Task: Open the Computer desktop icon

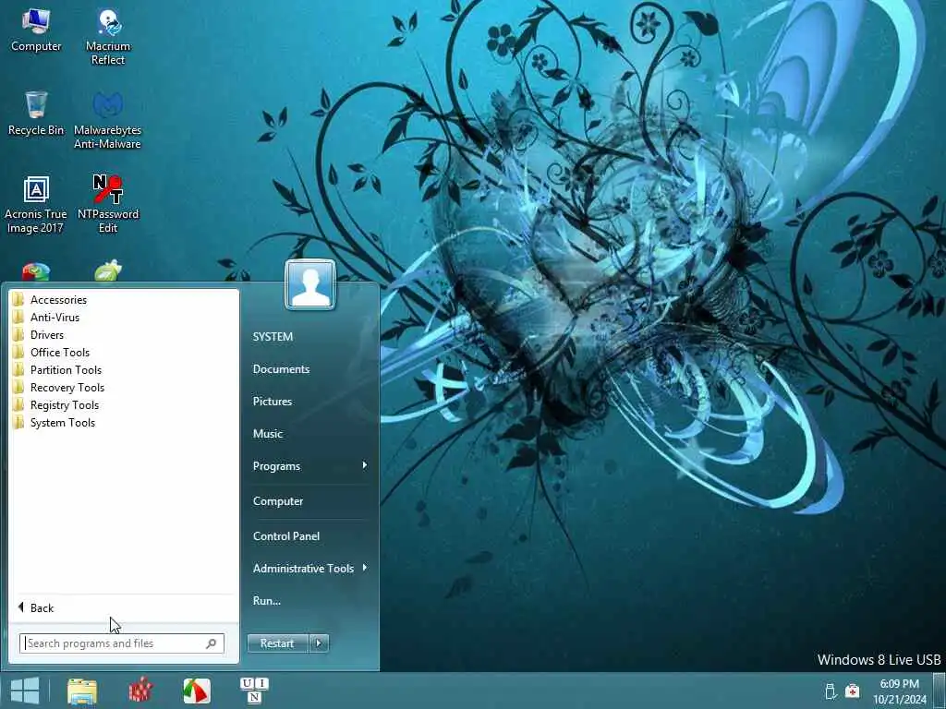Action: click(36, 30)
